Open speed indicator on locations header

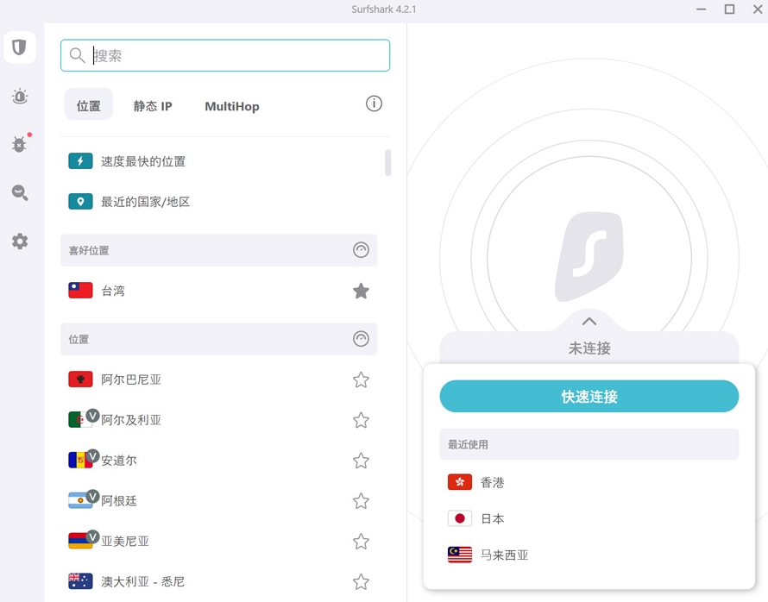coord(361,339)
